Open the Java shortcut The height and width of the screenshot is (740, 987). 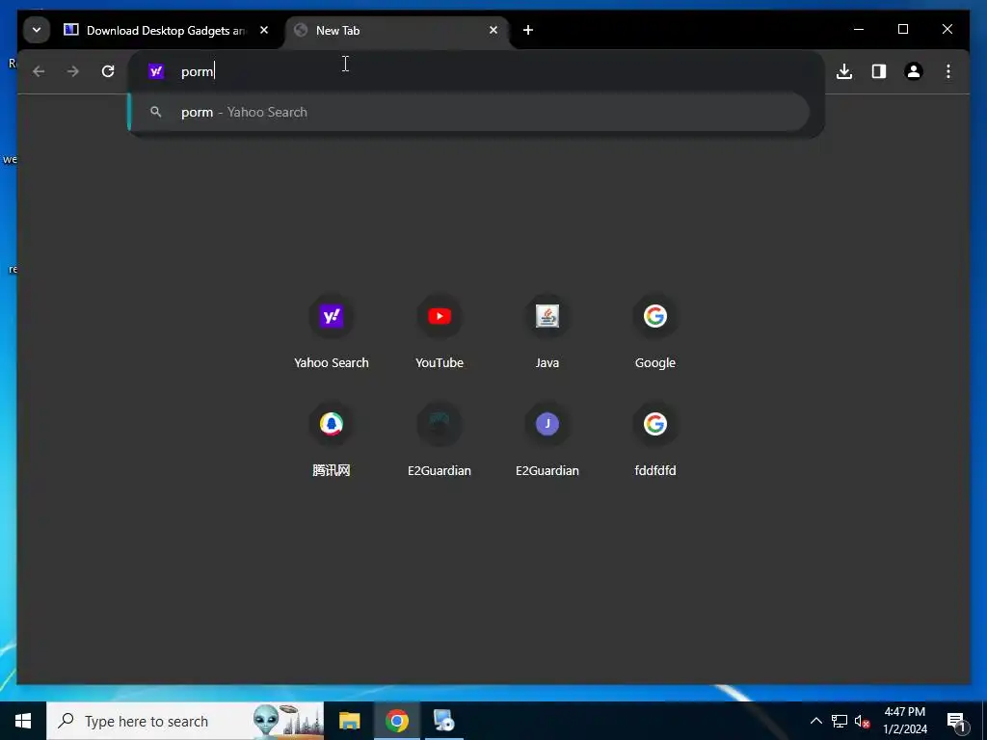(x=547, y=332)
